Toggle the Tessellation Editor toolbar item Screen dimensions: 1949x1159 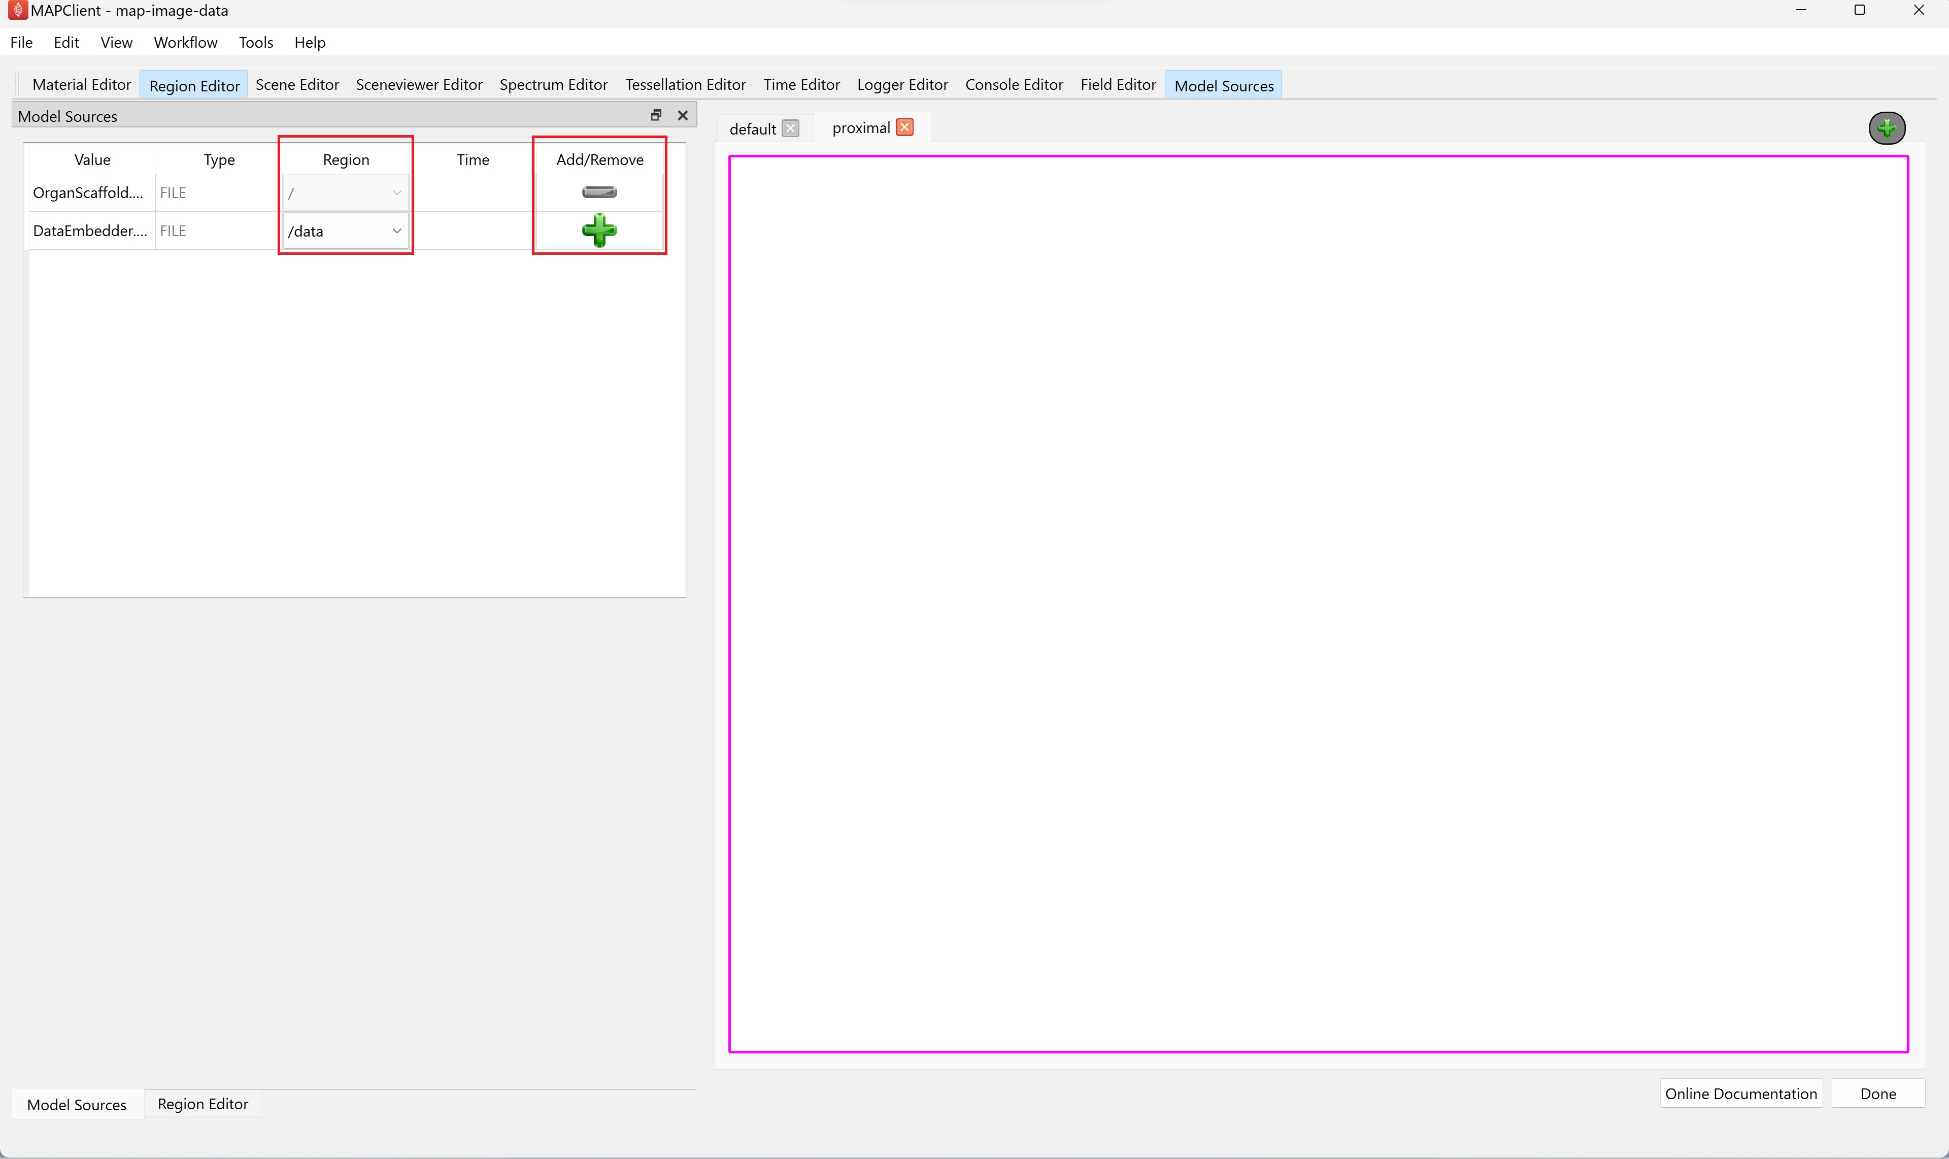pyautogui.click(x=686, y=84)
